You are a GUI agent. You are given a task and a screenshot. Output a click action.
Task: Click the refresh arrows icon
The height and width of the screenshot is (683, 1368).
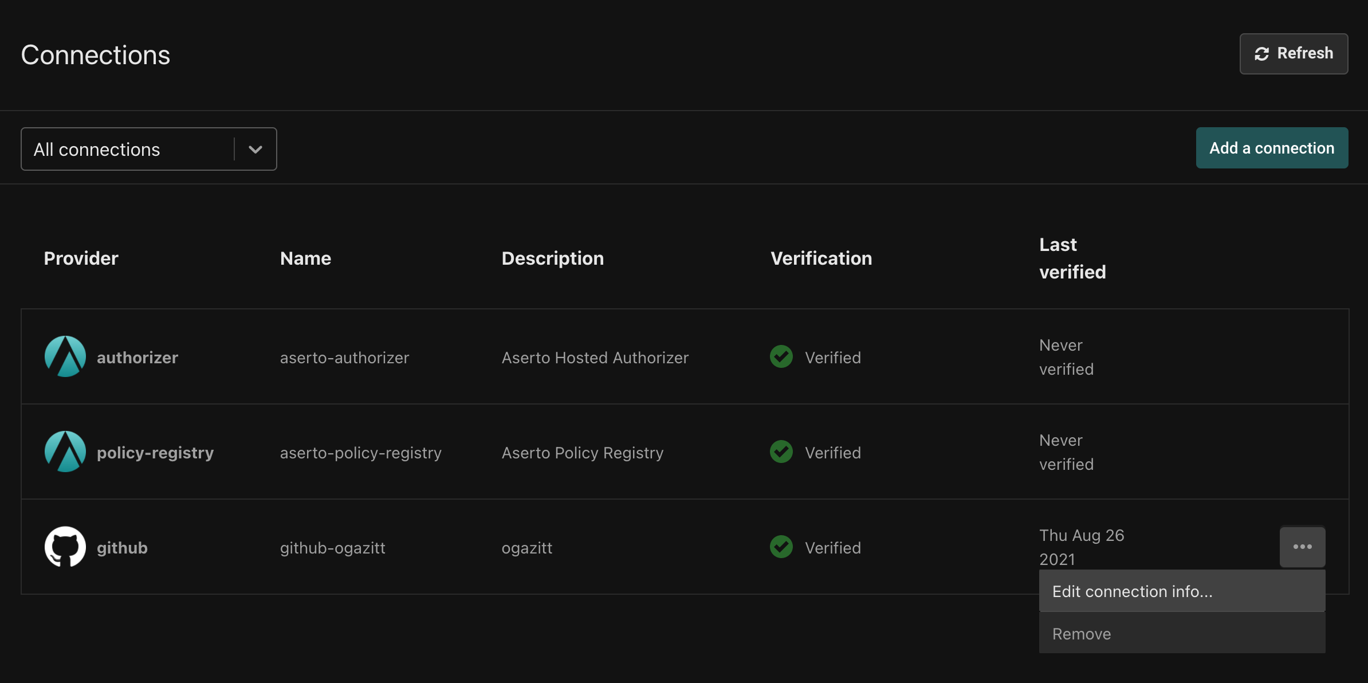(1261, 54)
